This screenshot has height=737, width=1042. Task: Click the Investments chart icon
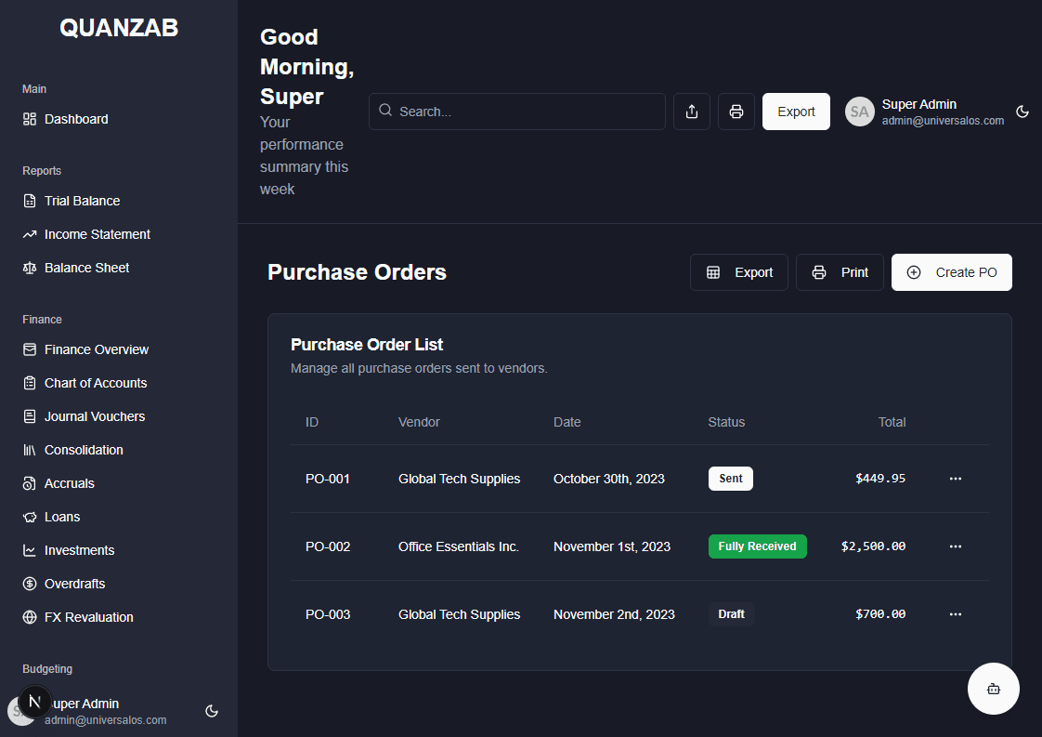(29, 551)
